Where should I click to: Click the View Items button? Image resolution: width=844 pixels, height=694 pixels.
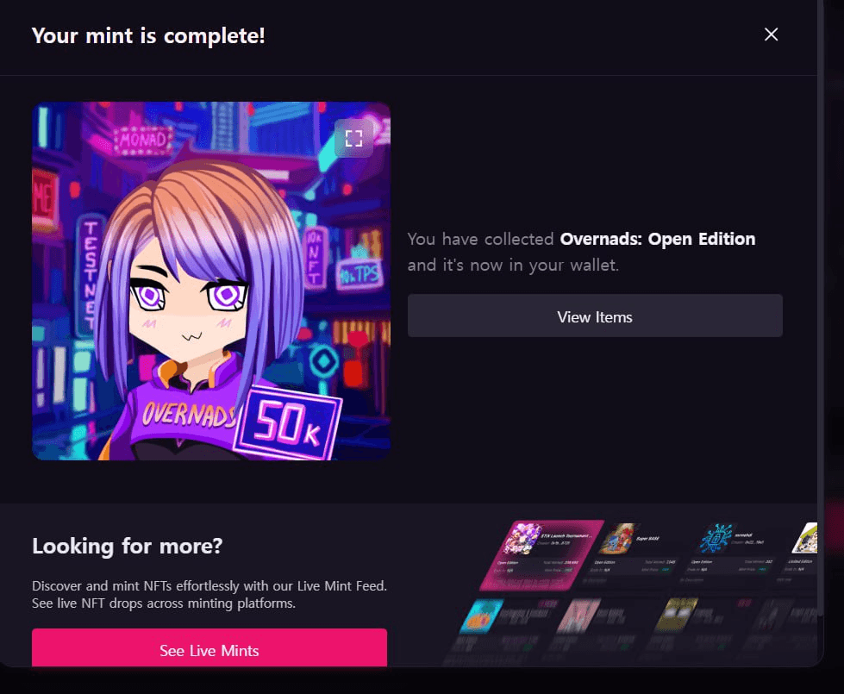click(x=595, y=316)
